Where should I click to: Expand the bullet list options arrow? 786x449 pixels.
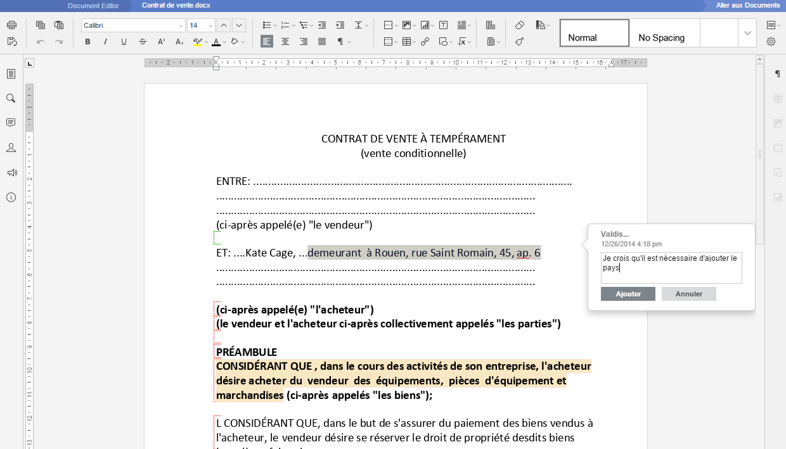(x=275, y=26)
